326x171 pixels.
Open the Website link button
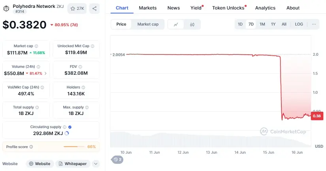40,164
